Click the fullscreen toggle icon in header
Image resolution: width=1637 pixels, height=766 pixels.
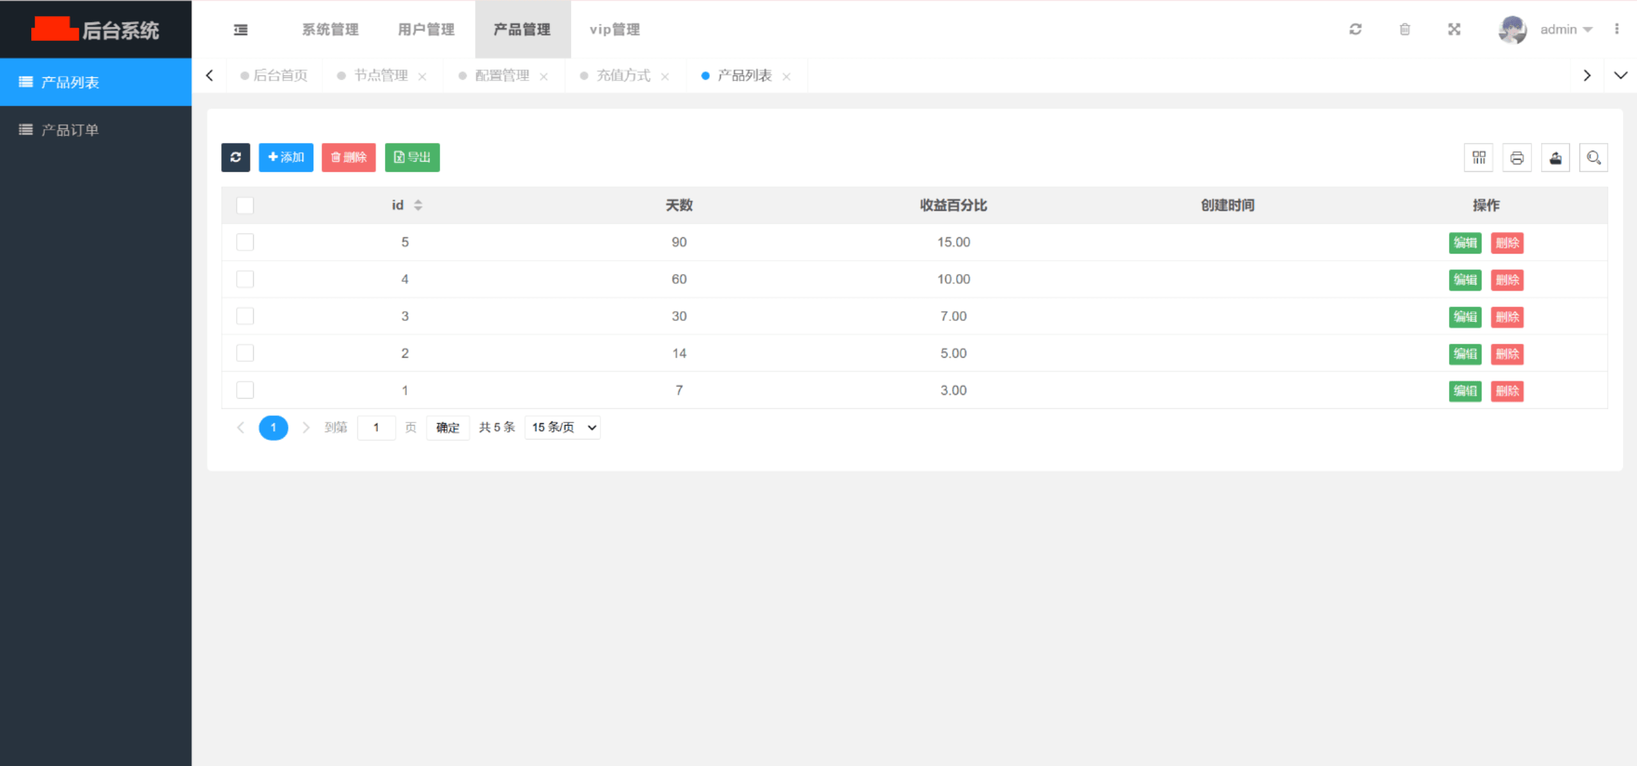click(x=1453, y=29)
